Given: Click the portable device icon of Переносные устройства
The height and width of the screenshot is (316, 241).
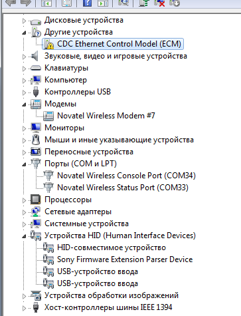Looking at the screenshot, I should pos(36,152).
